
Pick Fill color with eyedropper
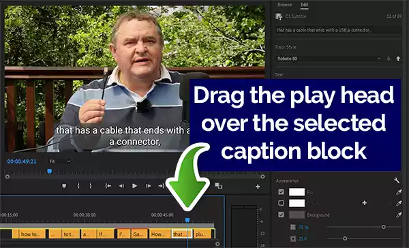399,192
